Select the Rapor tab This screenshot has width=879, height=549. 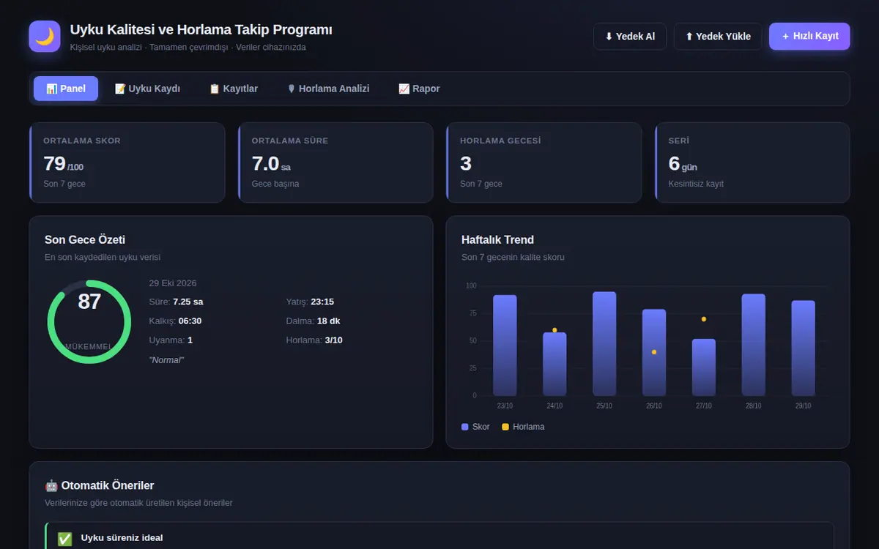[419, 89]
